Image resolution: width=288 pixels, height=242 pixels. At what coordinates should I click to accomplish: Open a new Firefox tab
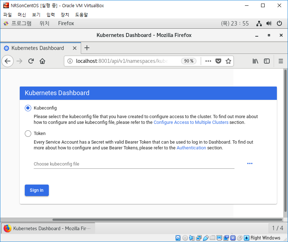[87, 48]
